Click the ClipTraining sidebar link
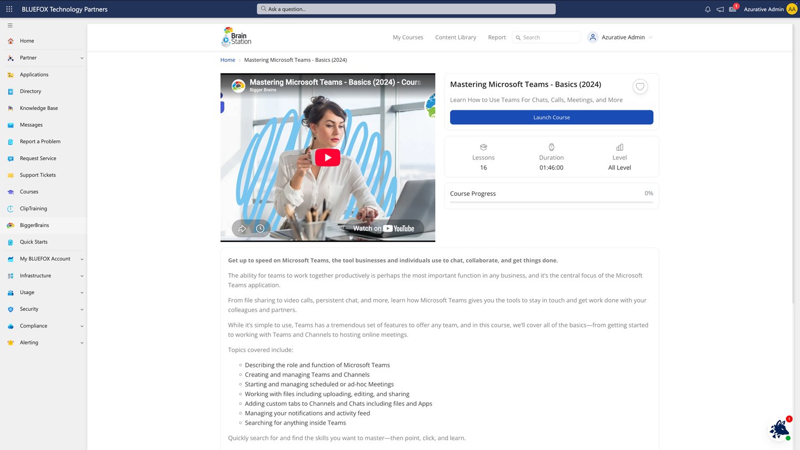The height and width of the screenshot is (450, 800). click(34, 209)
